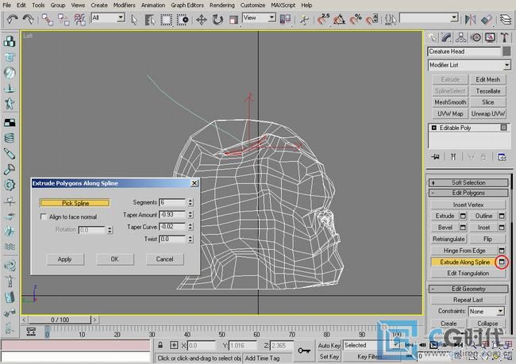Open the Motion command panel tab
Image resolution: width=516 pixels, height=364 pixels.
476,38
